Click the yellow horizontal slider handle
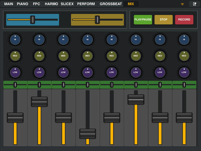The height and width of the screenshot is (151, 201). (x=97, y=20)
